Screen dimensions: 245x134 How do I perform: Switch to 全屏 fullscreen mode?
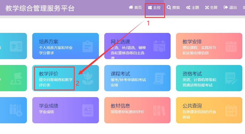(211, 7)
